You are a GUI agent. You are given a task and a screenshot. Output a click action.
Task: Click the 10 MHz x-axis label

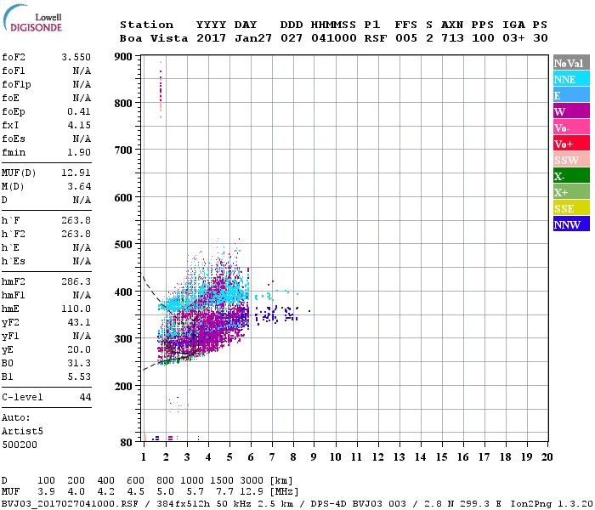[x=335, y=457]
